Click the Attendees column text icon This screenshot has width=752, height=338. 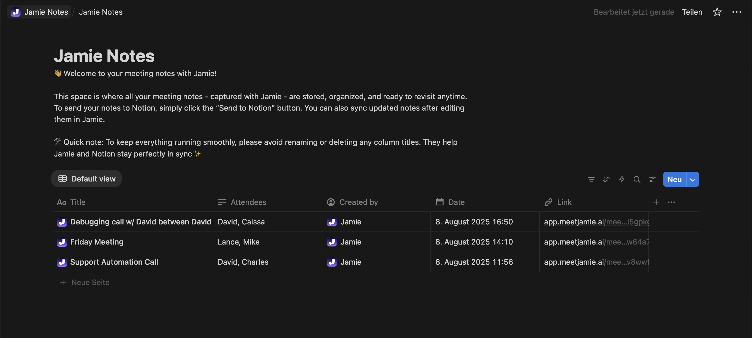(x=221, y=202)
